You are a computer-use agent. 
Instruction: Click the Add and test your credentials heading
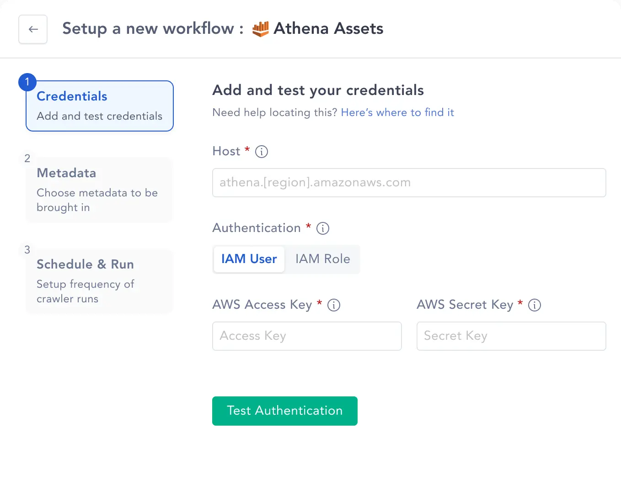[x=318, y=90]
